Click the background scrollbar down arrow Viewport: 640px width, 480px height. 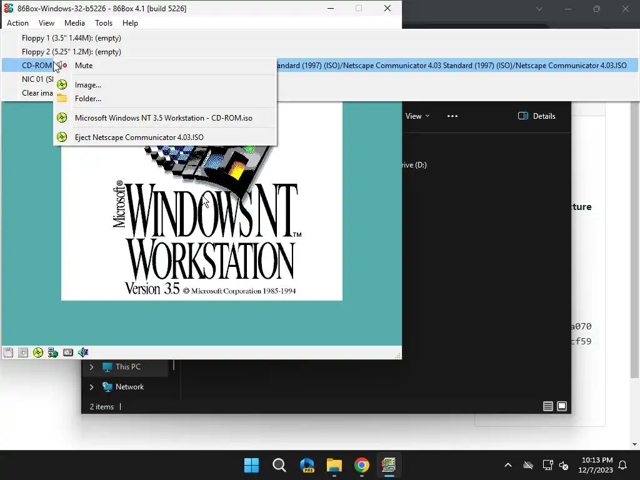click(635, 444)
